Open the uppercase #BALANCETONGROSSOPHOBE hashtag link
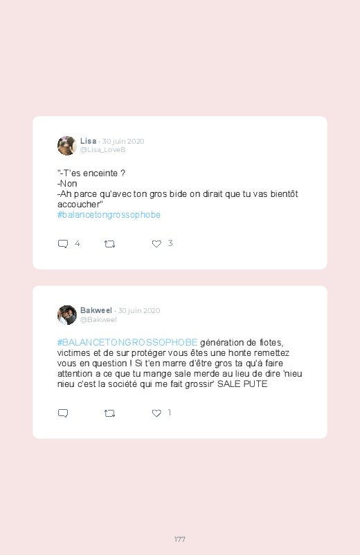Viewport: 360px width, 555px height. 127,342
